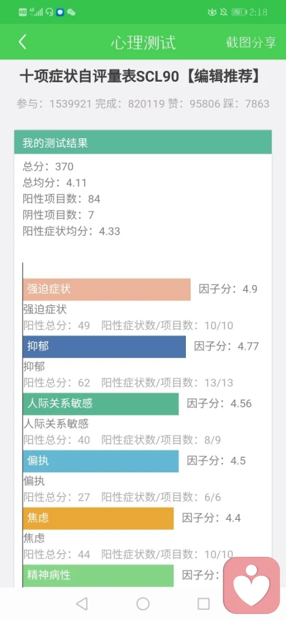Viewport: 286px width, 620px height.
Task: Select the 抑郁 dark blue bar
Action: click(x=104, y=347)
